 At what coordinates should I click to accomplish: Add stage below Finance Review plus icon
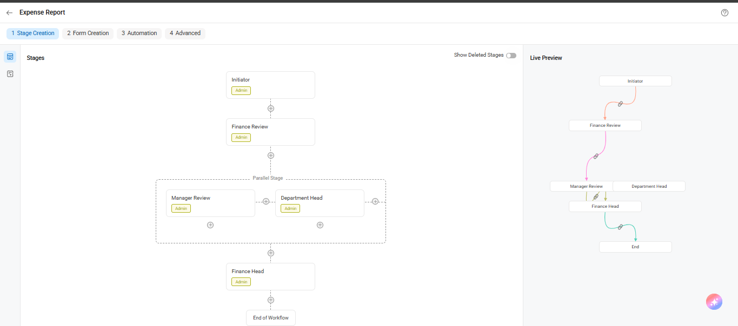[x=271, y=155]
